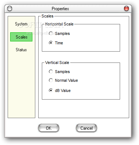Select the highlighted Scales sidebar item

[x=21, y=37]
